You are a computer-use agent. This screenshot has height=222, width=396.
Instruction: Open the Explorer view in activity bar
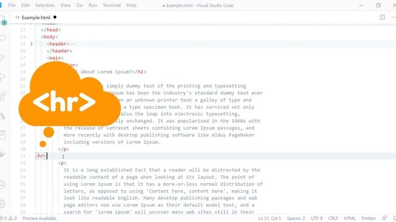pos(2,20)
